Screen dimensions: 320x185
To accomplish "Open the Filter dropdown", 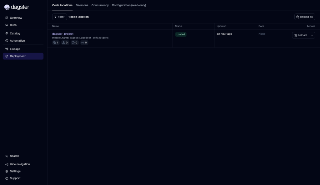I will pos(60,17).
